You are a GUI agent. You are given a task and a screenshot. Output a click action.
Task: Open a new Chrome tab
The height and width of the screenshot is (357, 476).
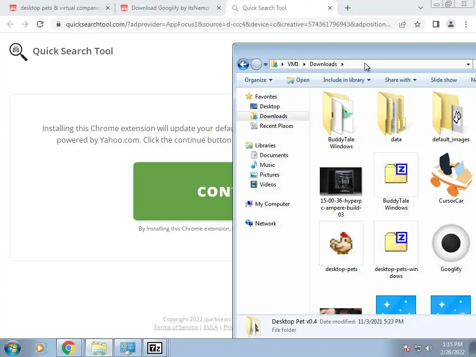348,8
